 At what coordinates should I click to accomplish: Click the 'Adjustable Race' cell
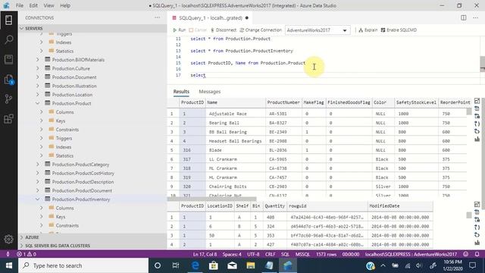pos(236,114)
